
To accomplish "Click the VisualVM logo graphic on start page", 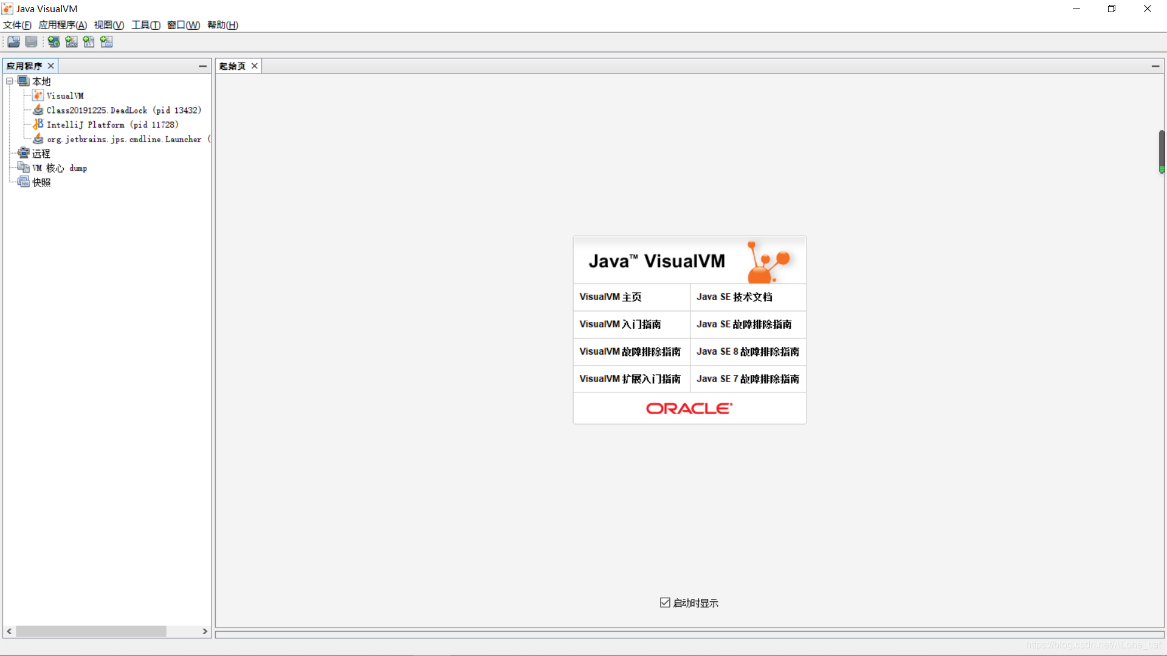I will click(x=768, y=262).
